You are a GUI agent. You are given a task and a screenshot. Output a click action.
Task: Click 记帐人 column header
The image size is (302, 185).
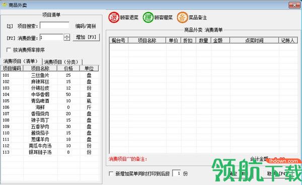288,40
